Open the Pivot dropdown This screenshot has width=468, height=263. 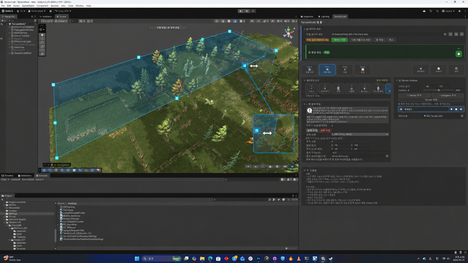[x=47, y=21]
